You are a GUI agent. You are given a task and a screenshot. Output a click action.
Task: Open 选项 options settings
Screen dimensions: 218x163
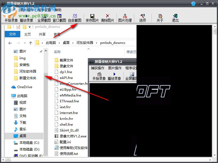point(142,18)
